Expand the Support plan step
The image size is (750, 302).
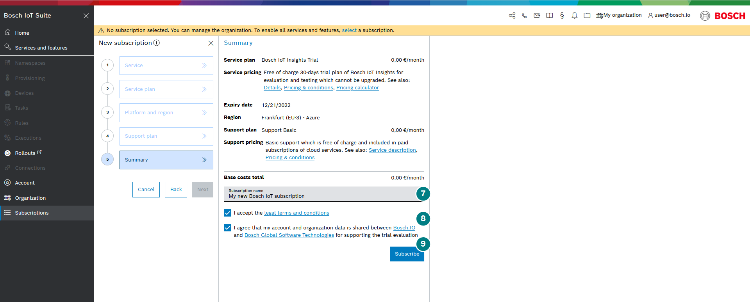pyautogui.click(x=166, y=136)
